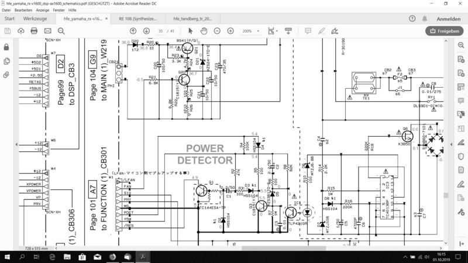Screen dimensions: 468x263
Task: Click the Anmelden sign-in link
Action: point(448,19)
